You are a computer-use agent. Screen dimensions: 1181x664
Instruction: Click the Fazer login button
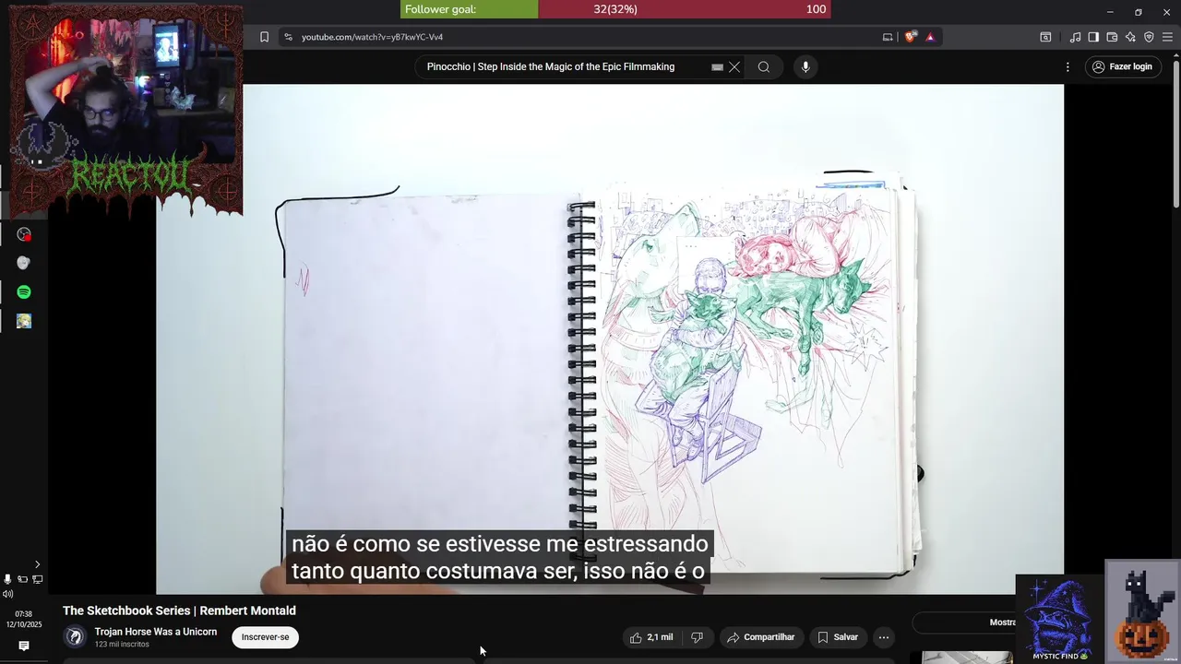(1122, 66)
